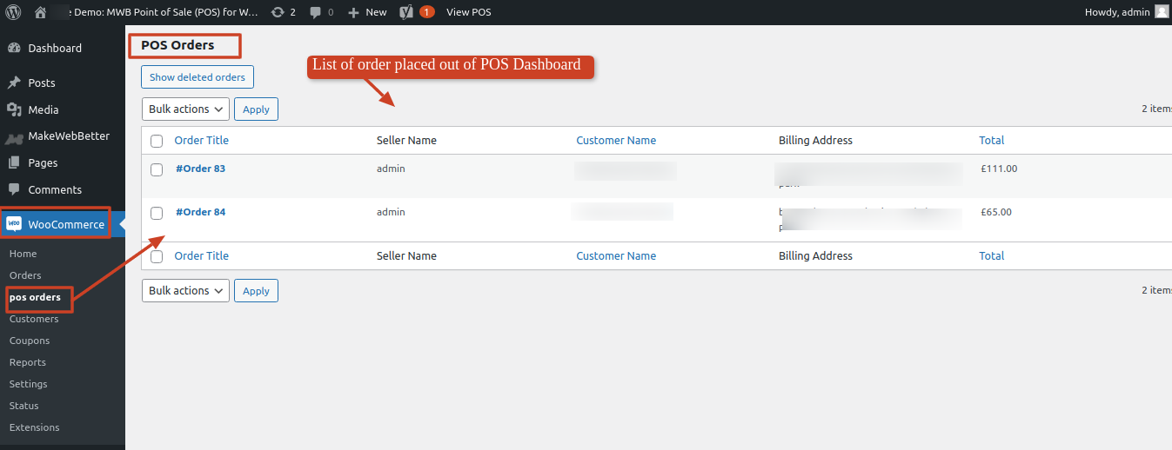This screenshot has width=1172, height=450.
Task: Click the Pages sidebar icon
Action: click(14, 162)
